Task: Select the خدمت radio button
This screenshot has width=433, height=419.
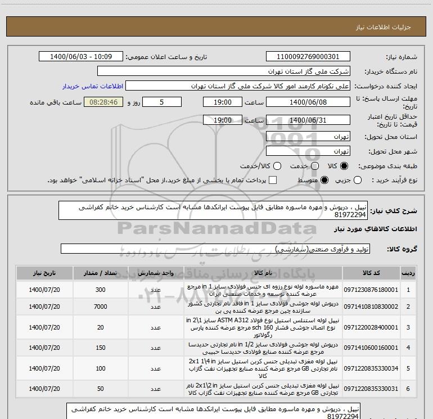Action: (x=315, y=166)
